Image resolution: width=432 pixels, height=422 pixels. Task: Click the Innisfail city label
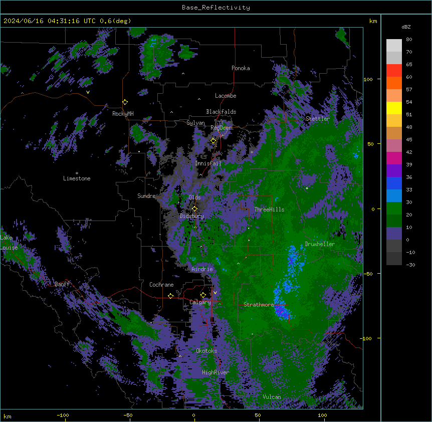point(208,163)
